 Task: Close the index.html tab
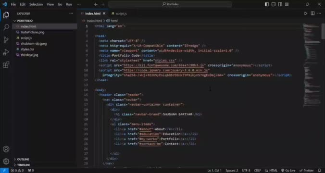tap(104, 13)
